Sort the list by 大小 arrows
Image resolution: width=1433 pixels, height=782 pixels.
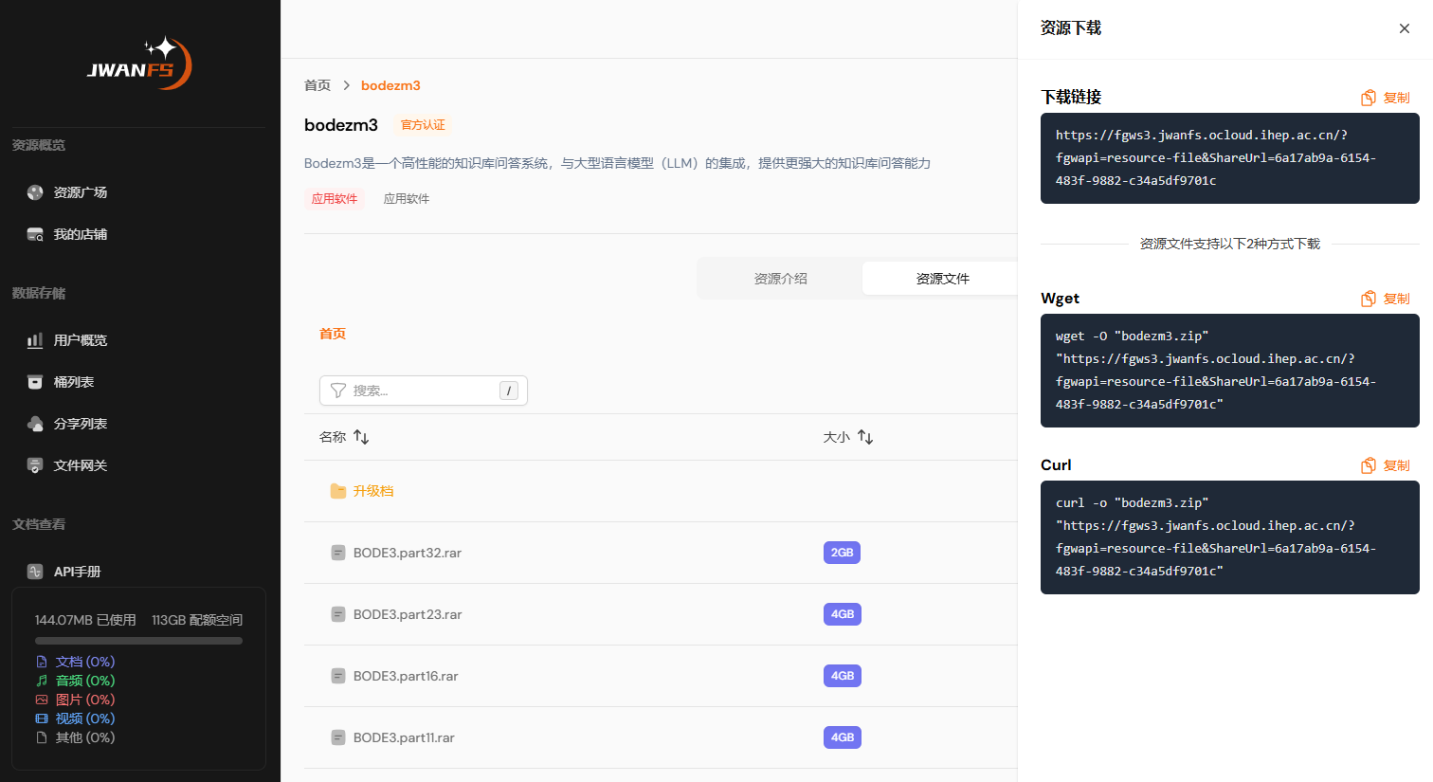click(x=865, y=437)
